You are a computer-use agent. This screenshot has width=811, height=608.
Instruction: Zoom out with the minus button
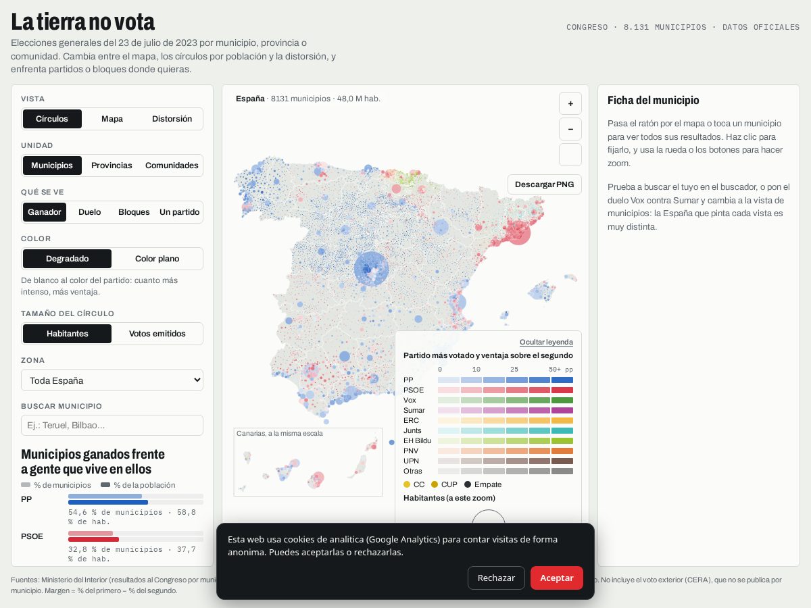click(x=570, y=129)
